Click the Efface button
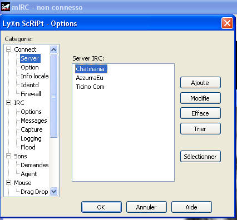 point(200,113)
